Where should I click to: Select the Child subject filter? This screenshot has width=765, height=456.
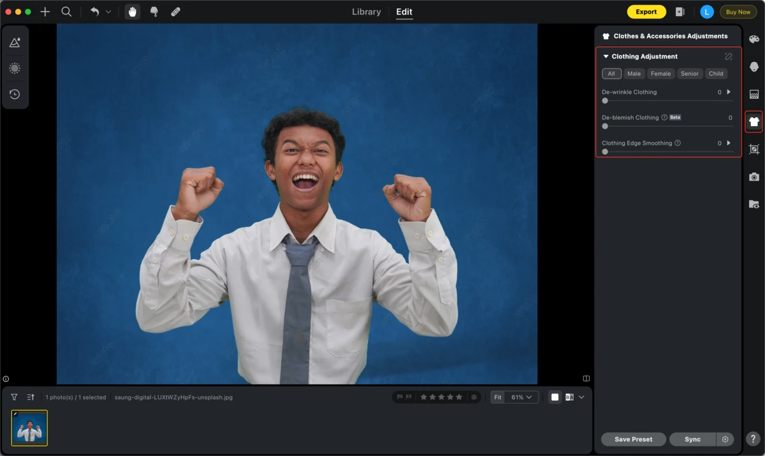point(716,73)
